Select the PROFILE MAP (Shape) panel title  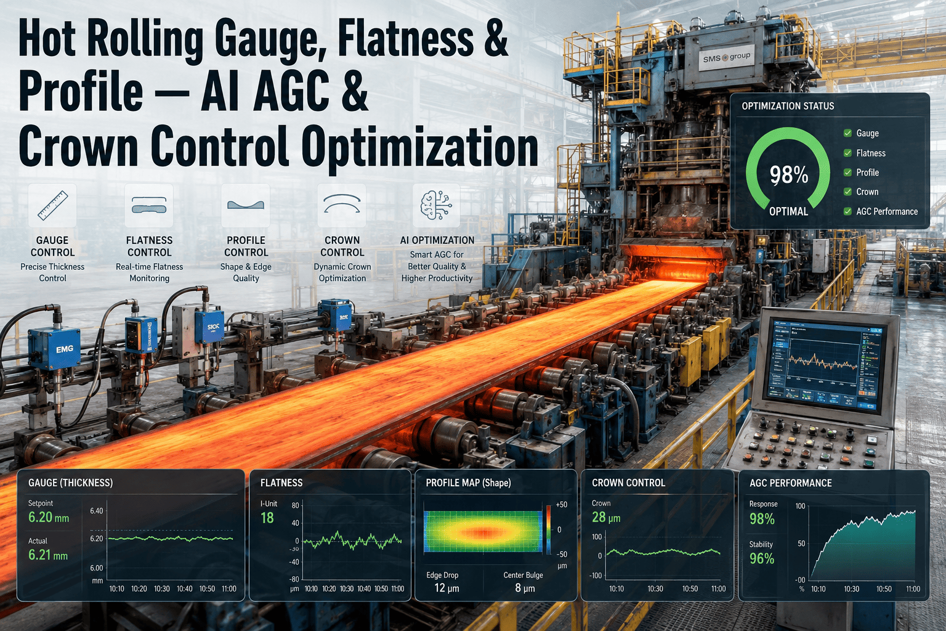[468, 482]
